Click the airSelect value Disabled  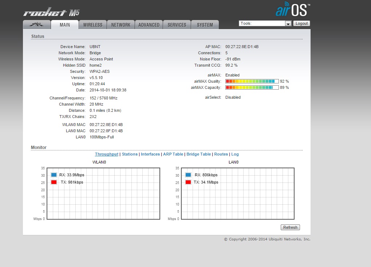[x=233, y=97]
